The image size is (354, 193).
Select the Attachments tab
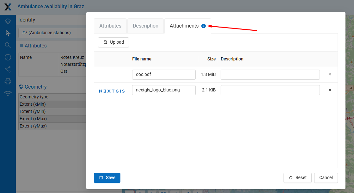(x=184, y=26)
